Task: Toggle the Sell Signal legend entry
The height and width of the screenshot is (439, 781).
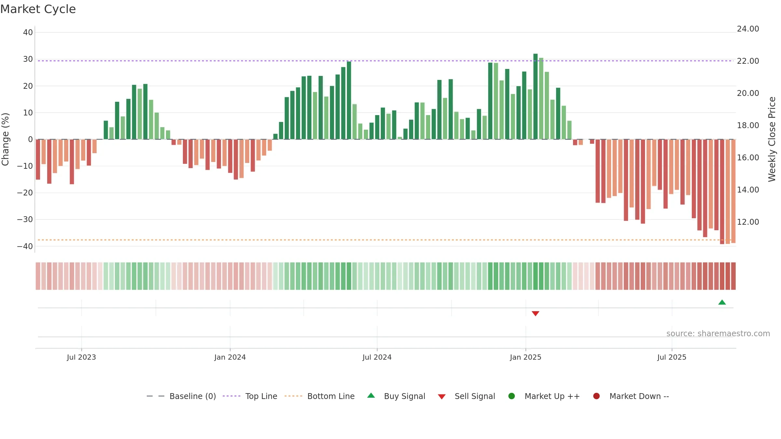Action: (466, 396)
